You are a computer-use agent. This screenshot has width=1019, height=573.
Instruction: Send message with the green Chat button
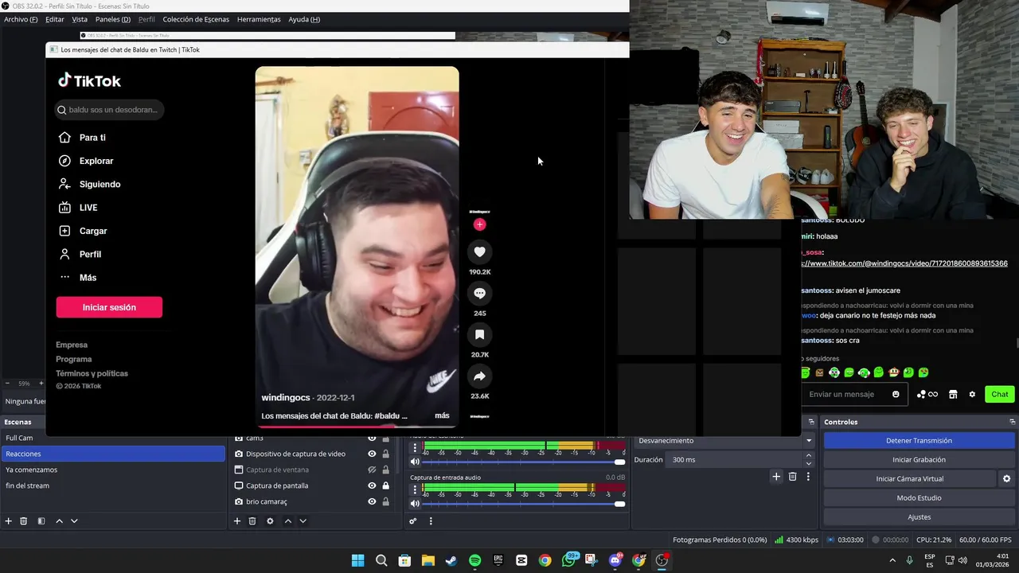(1000, 394)
